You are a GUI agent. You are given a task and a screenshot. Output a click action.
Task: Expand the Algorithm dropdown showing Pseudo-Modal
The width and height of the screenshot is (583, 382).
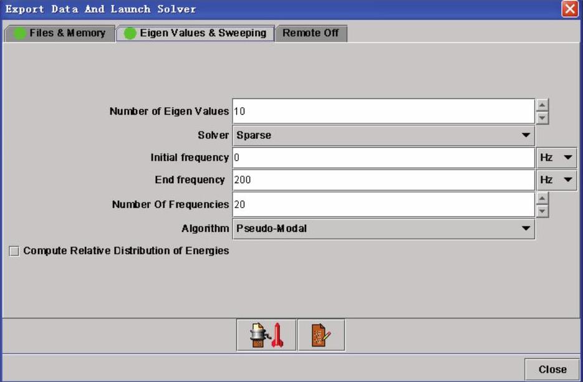pyautogui.click(x=383, y=229)
